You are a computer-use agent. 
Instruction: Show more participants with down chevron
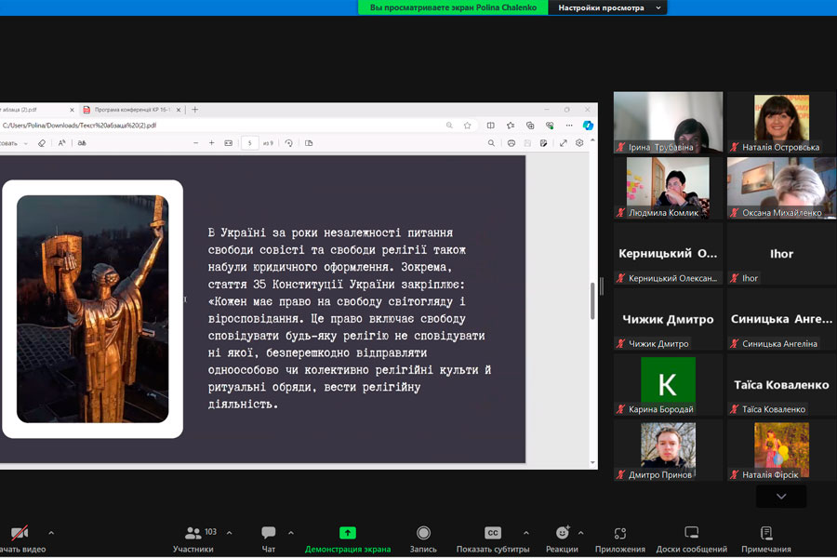[x=781, y=497]
